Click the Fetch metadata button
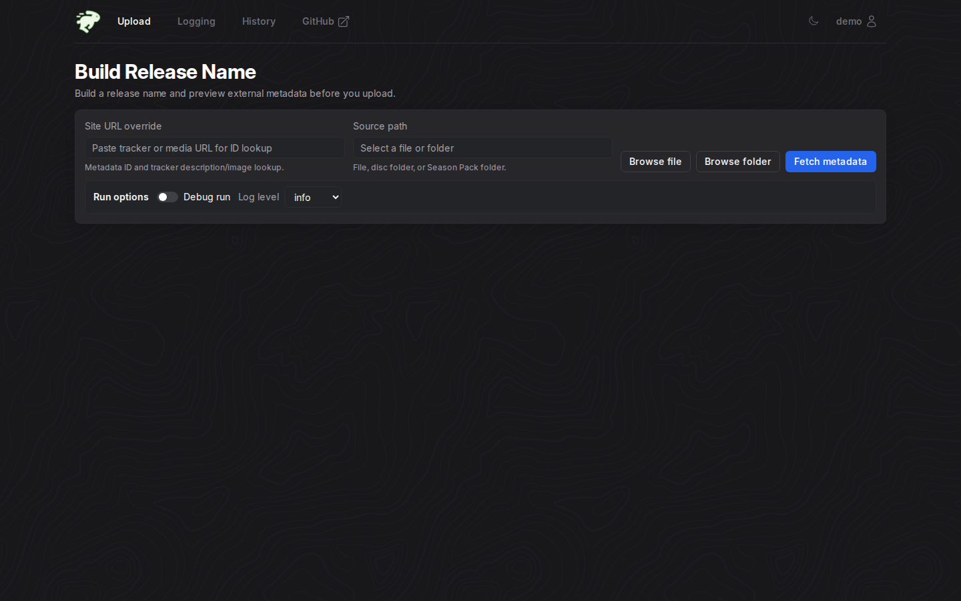 [x=830, y=162]
